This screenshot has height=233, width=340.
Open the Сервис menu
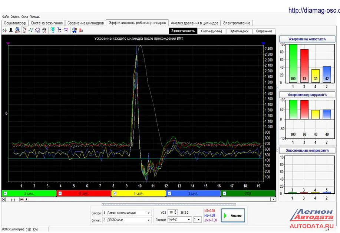click(x=15, y=17)
